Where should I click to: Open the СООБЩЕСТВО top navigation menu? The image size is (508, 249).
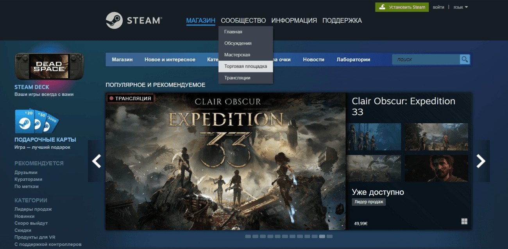[243, 20]
